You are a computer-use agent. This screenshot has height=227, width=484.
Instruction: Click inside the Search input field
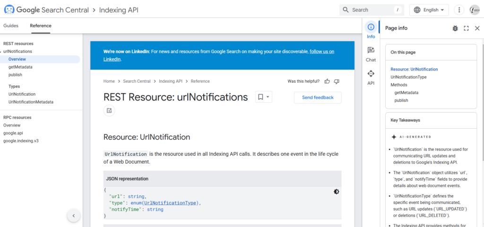372,10
